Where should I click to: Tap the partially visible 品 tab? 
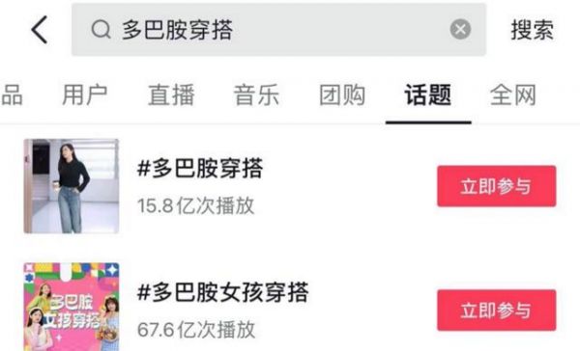pyautogui.click(x=12, y=94)
